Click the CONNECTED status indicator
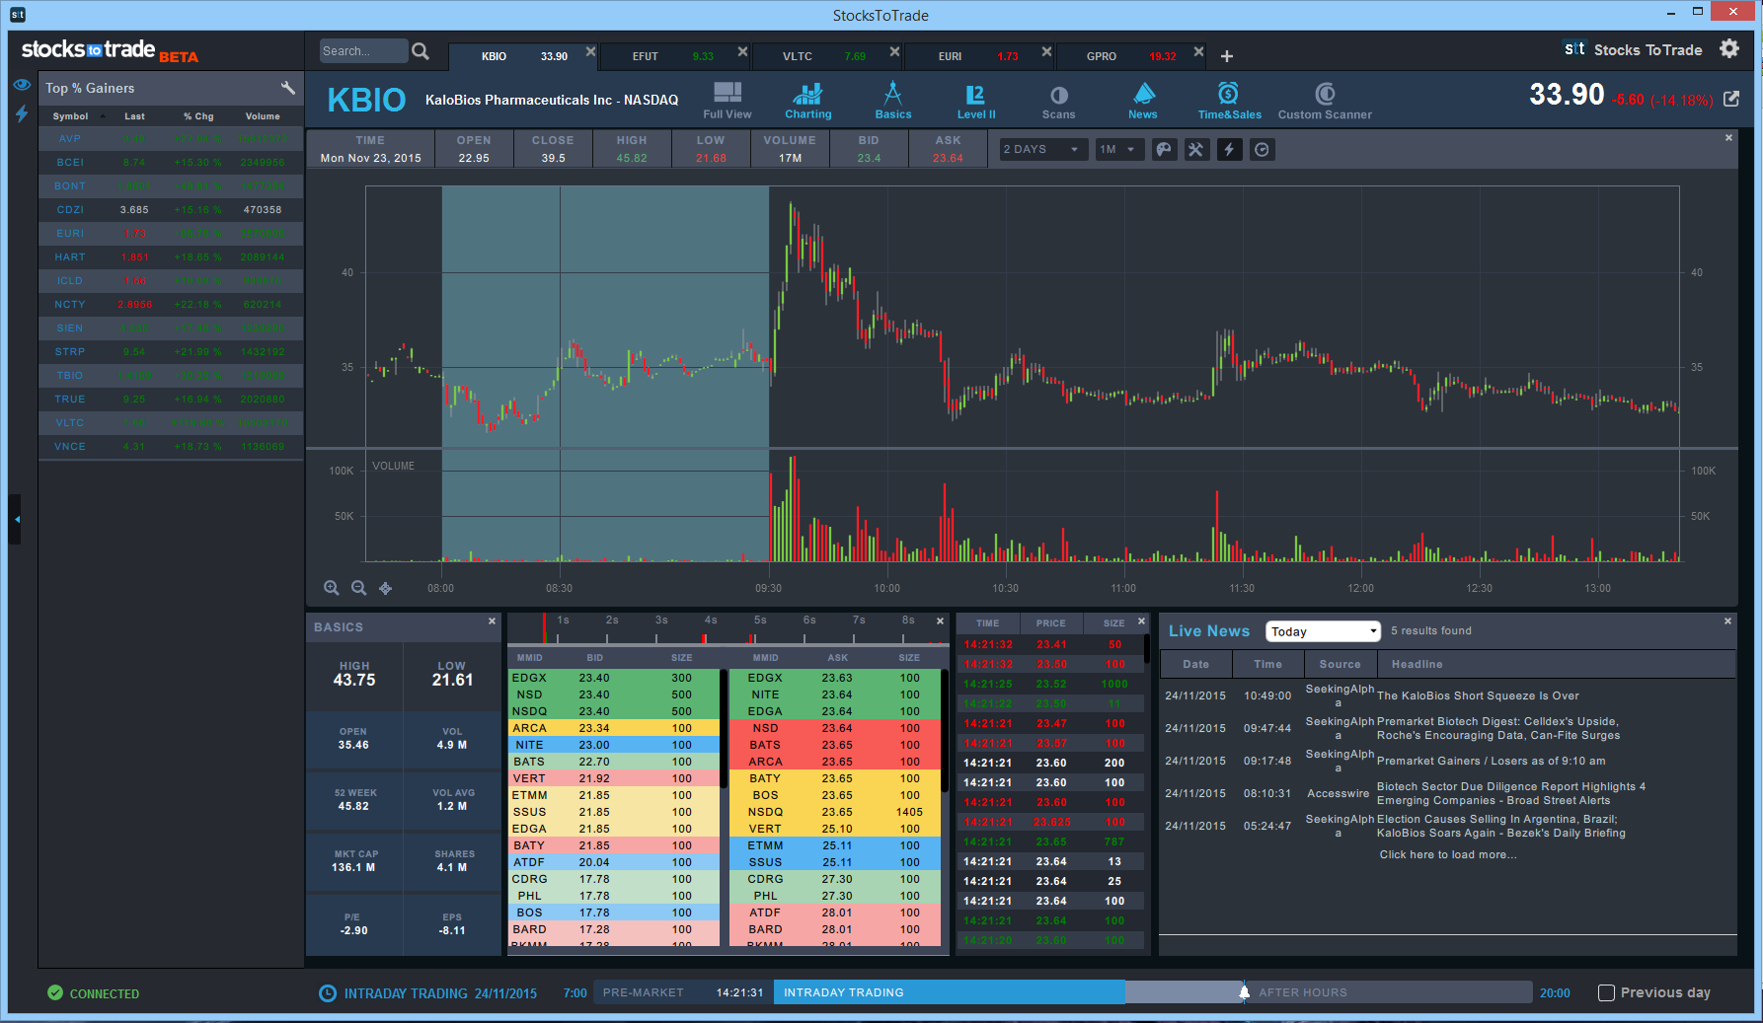Viewport: 1763px width, 1023px height. [x=94, y=993]
